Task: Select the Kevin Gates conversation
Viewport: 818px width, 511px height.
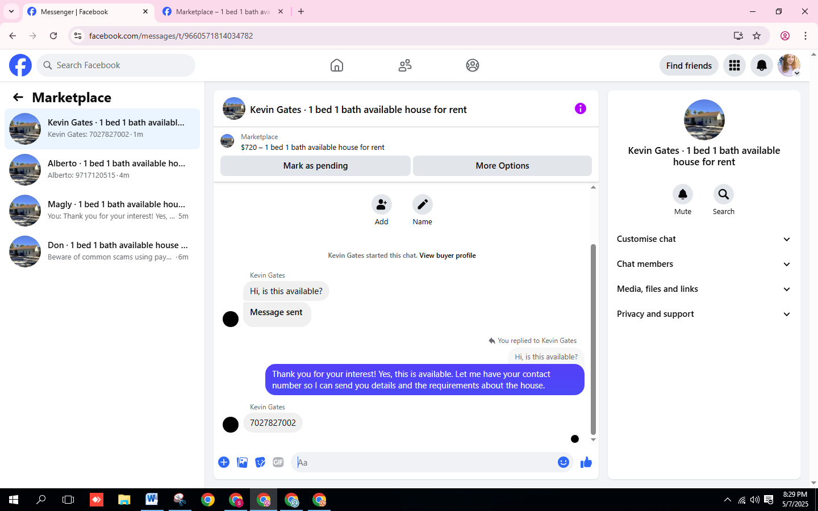Action: pyautogui.click(x=102, y=129)
